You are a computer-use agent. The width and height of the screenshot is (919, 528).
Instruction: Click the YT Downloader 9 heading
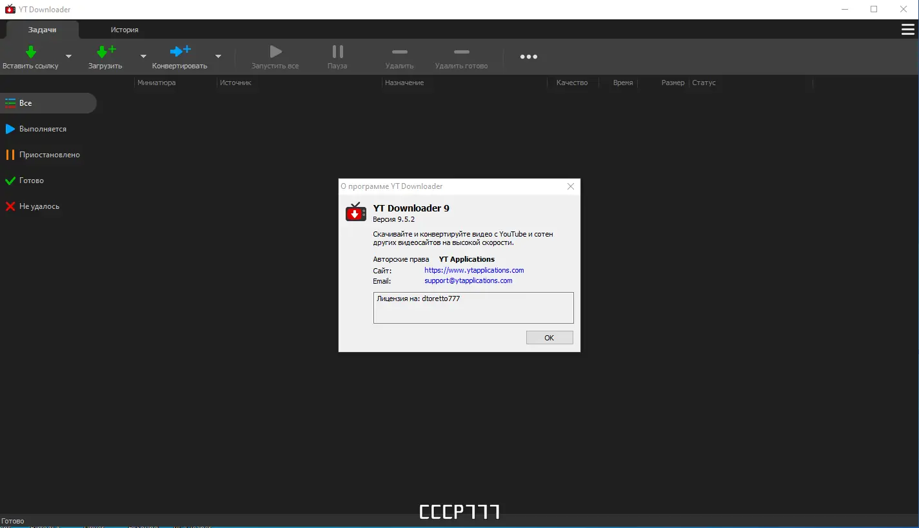tap(411, 208)
